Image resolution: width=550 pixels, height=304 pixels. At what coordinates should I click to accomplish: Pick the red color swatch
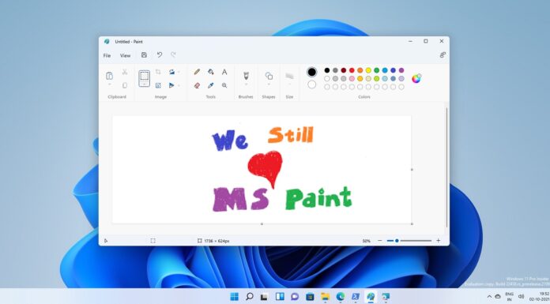click(x=352, y=70)
